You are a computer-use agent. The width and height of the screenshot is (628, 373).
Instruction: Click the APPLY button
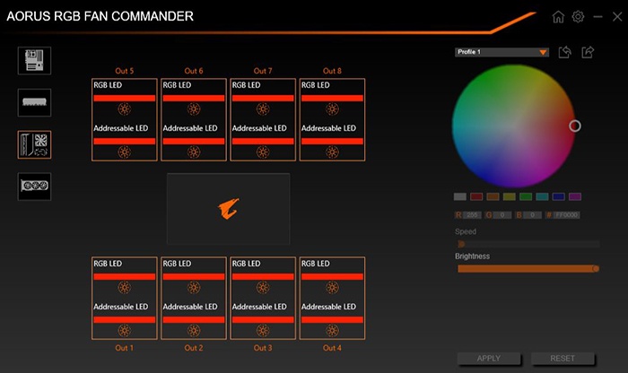(489, 358)
